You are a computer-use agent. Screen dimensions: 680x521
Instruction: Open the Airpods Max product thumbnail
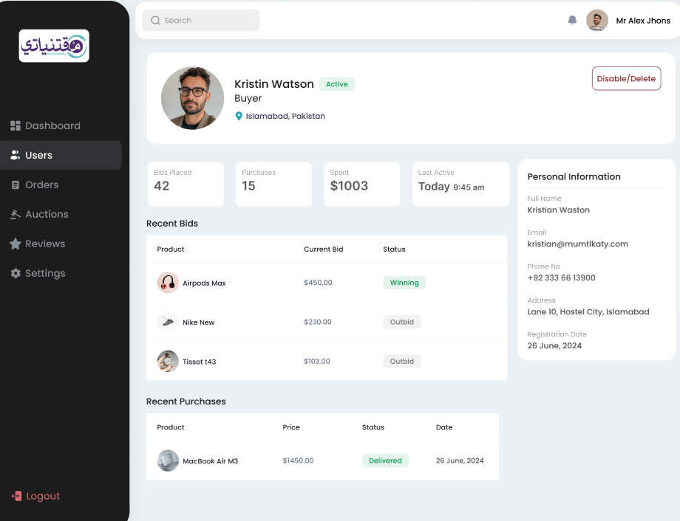168,283
